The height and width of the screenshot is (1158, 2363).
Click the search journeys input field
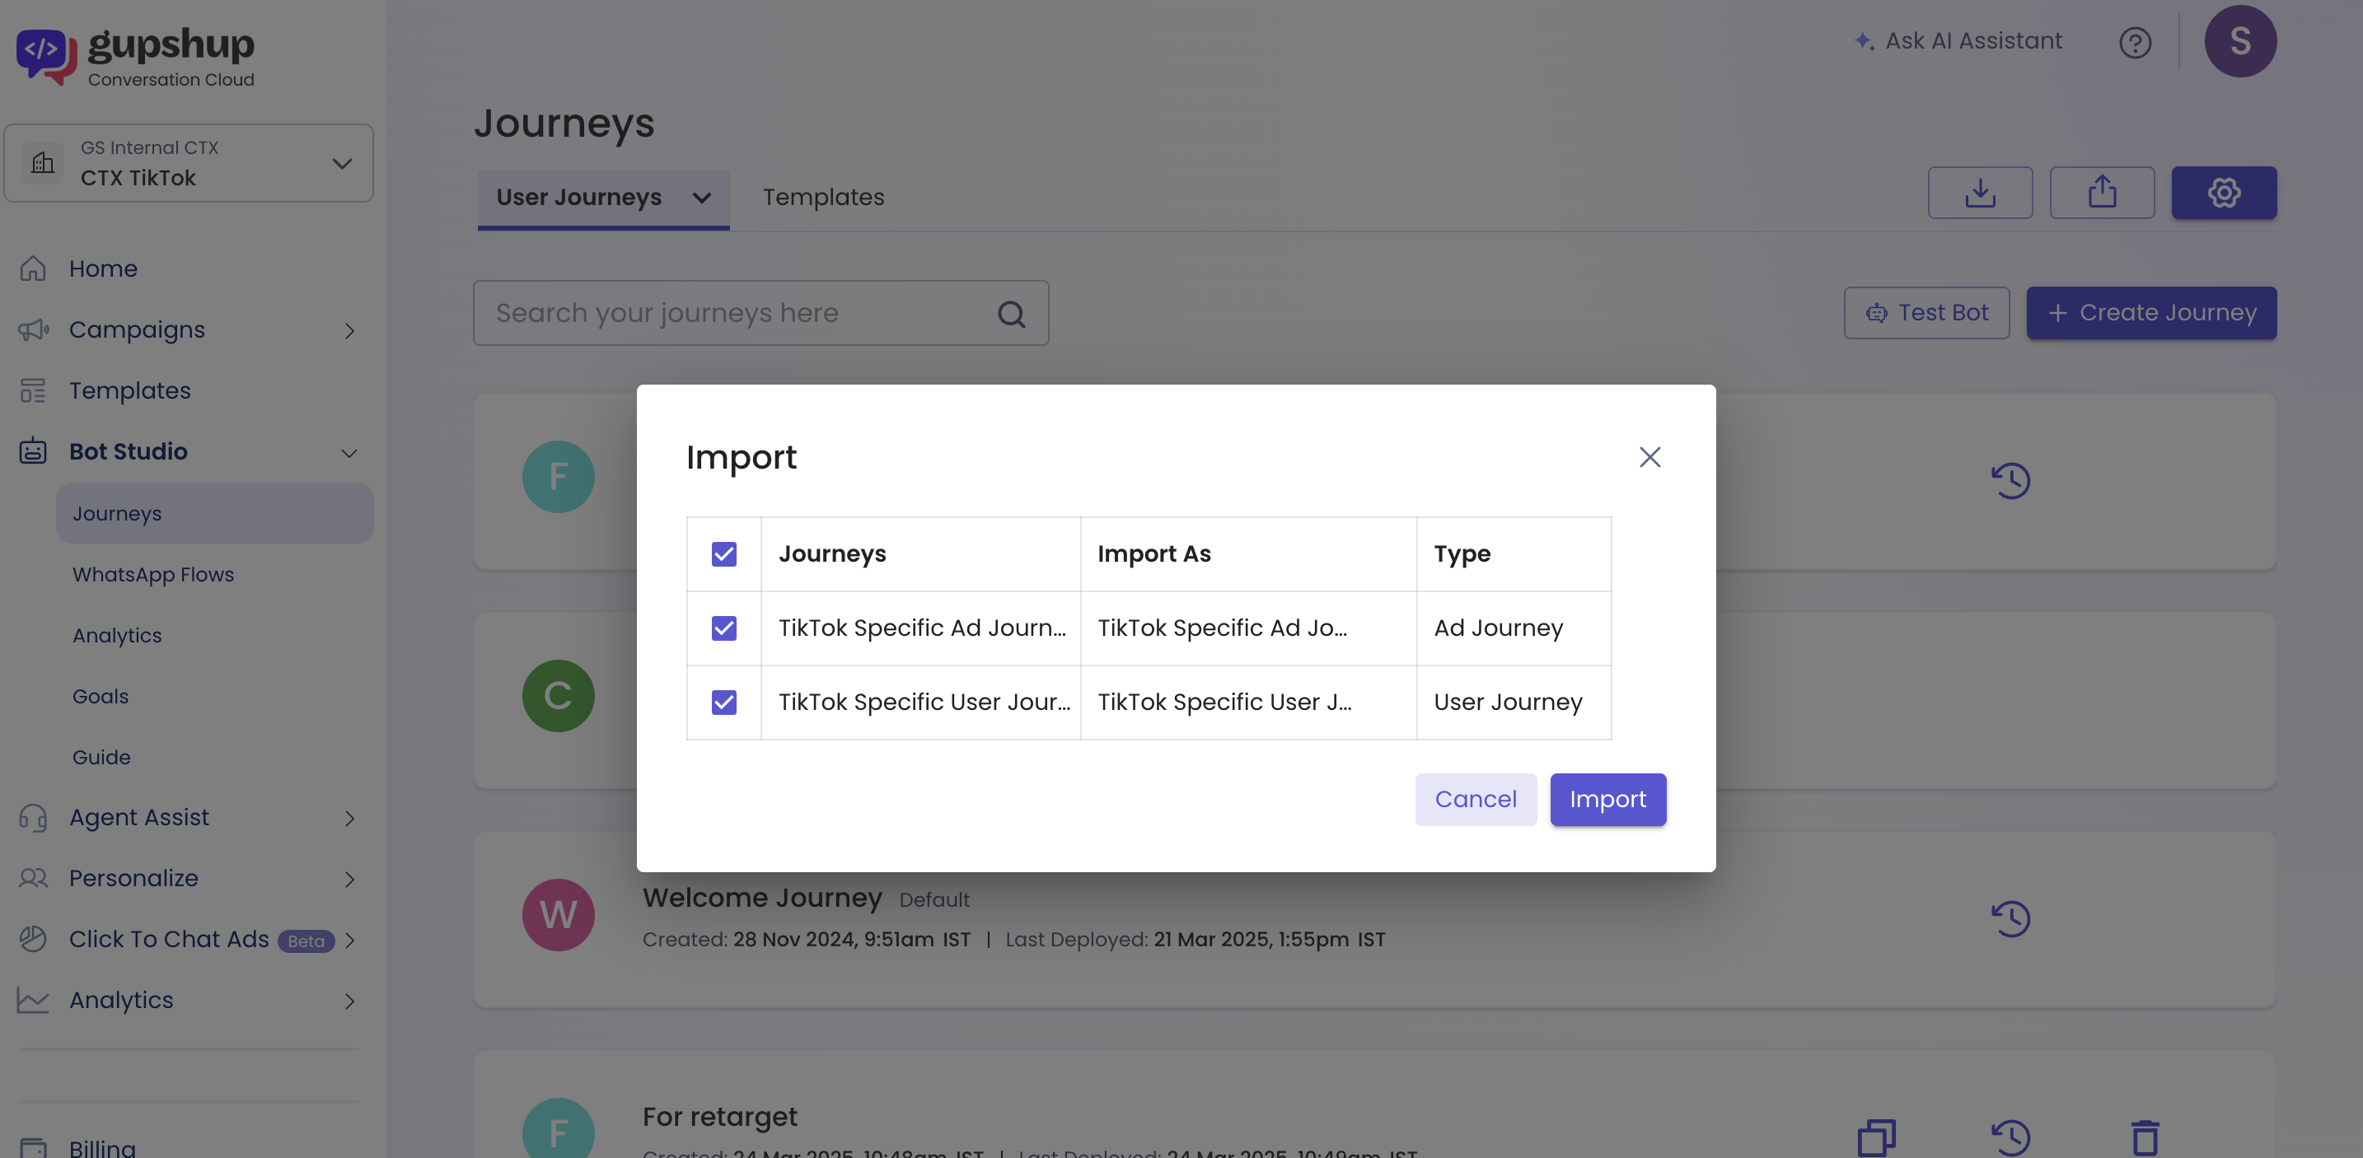click(x=734, y=314)
